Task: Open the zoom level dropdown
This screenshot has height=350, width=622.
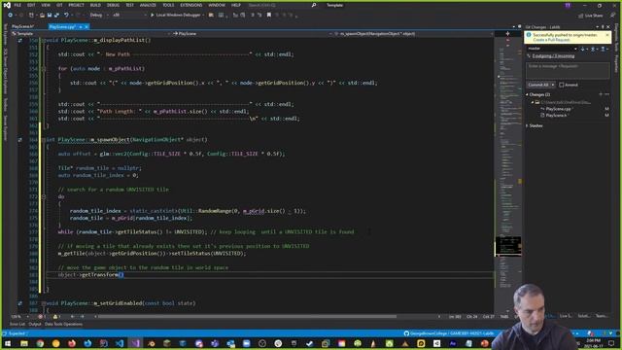Action: pyautogui.click(x=19, y=317)
